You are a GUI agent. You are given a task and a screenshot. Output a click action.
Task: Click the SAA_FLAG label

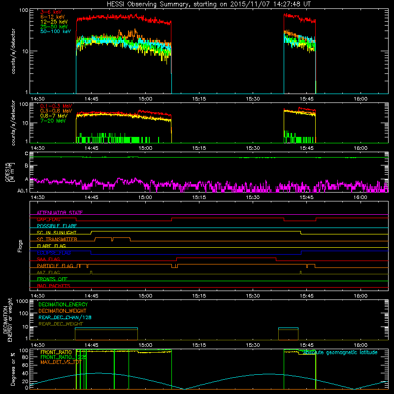coord(48,260)
